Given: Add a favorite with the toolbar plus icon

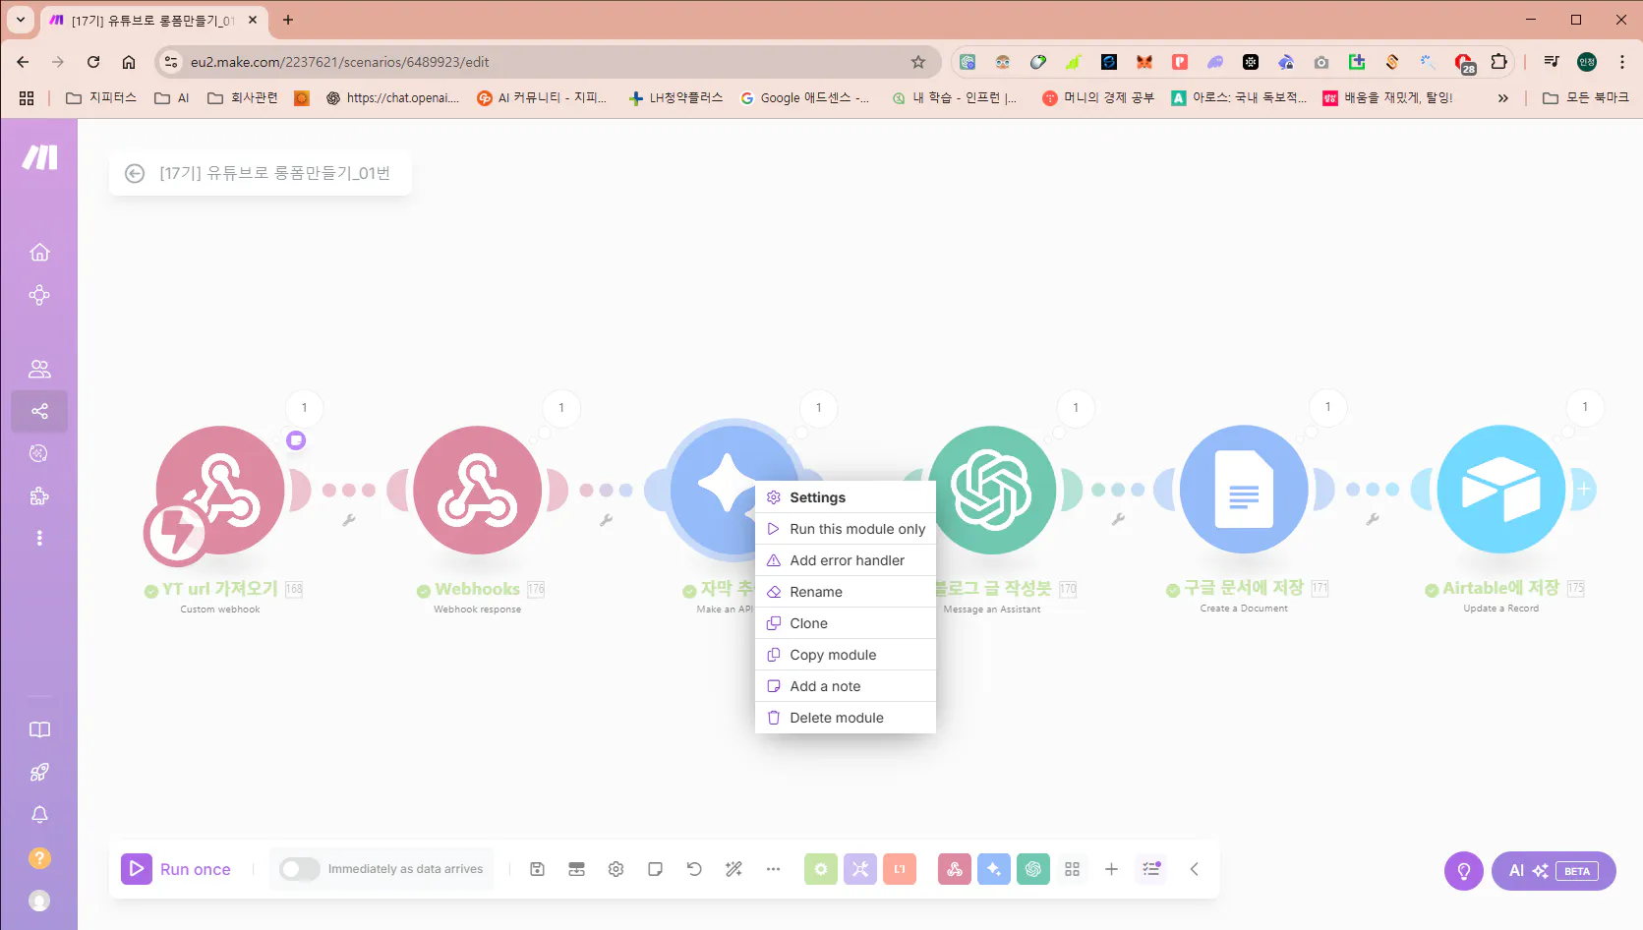Looking at the screenshot, I should coord(1111,869).
